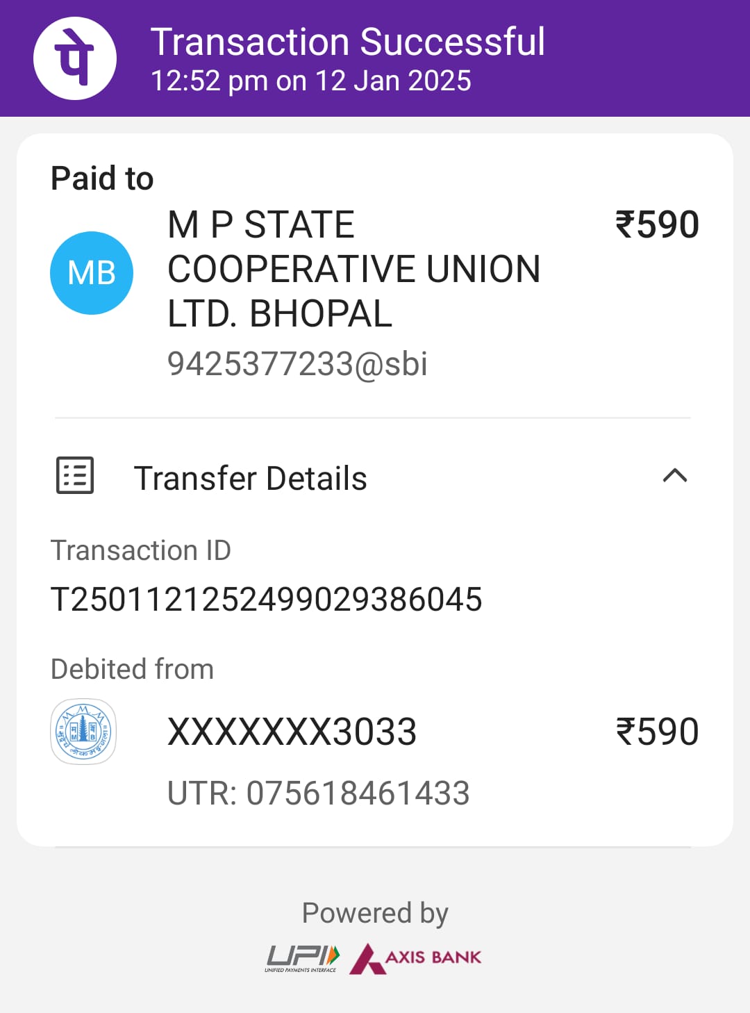The image size is (750, 1013).
Task: Click the Transaction Successful title
Action: [x=348, y=42]
